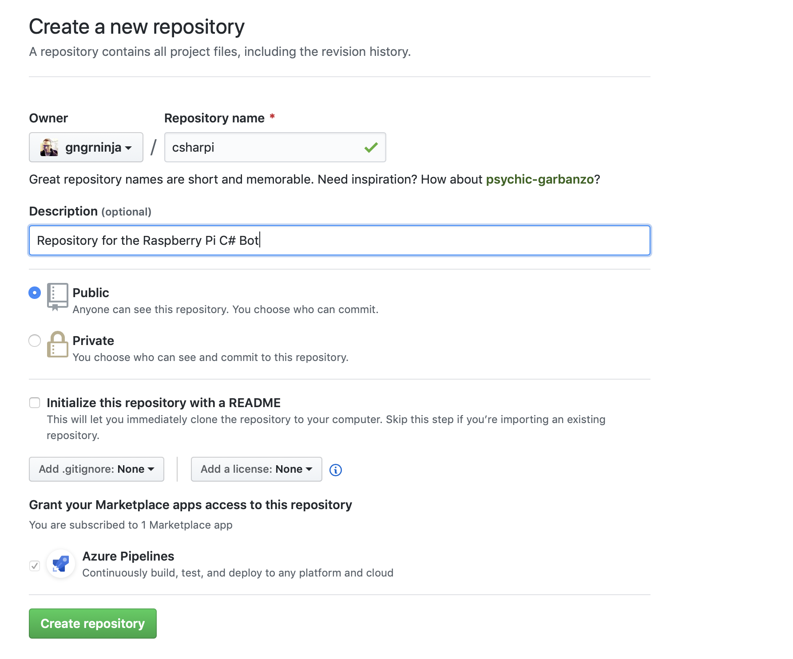This screenshot has width=793, height=659.
Task: Toggle the Azure Pipelines access checkbox
Action: pos(35,565)
